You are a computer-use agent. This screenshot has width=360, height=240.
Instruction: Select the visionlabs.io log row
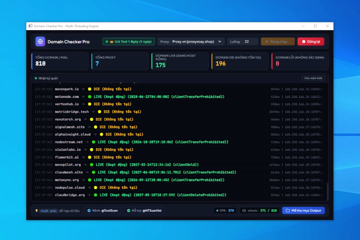pyautogui.click(x=179, y=149)
